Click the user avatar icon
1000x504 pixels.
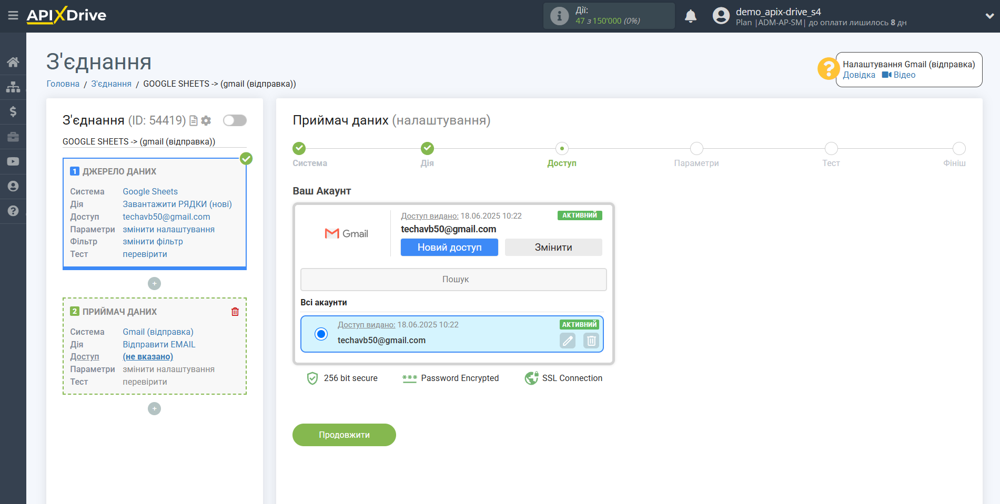click(x=721, y=16)
